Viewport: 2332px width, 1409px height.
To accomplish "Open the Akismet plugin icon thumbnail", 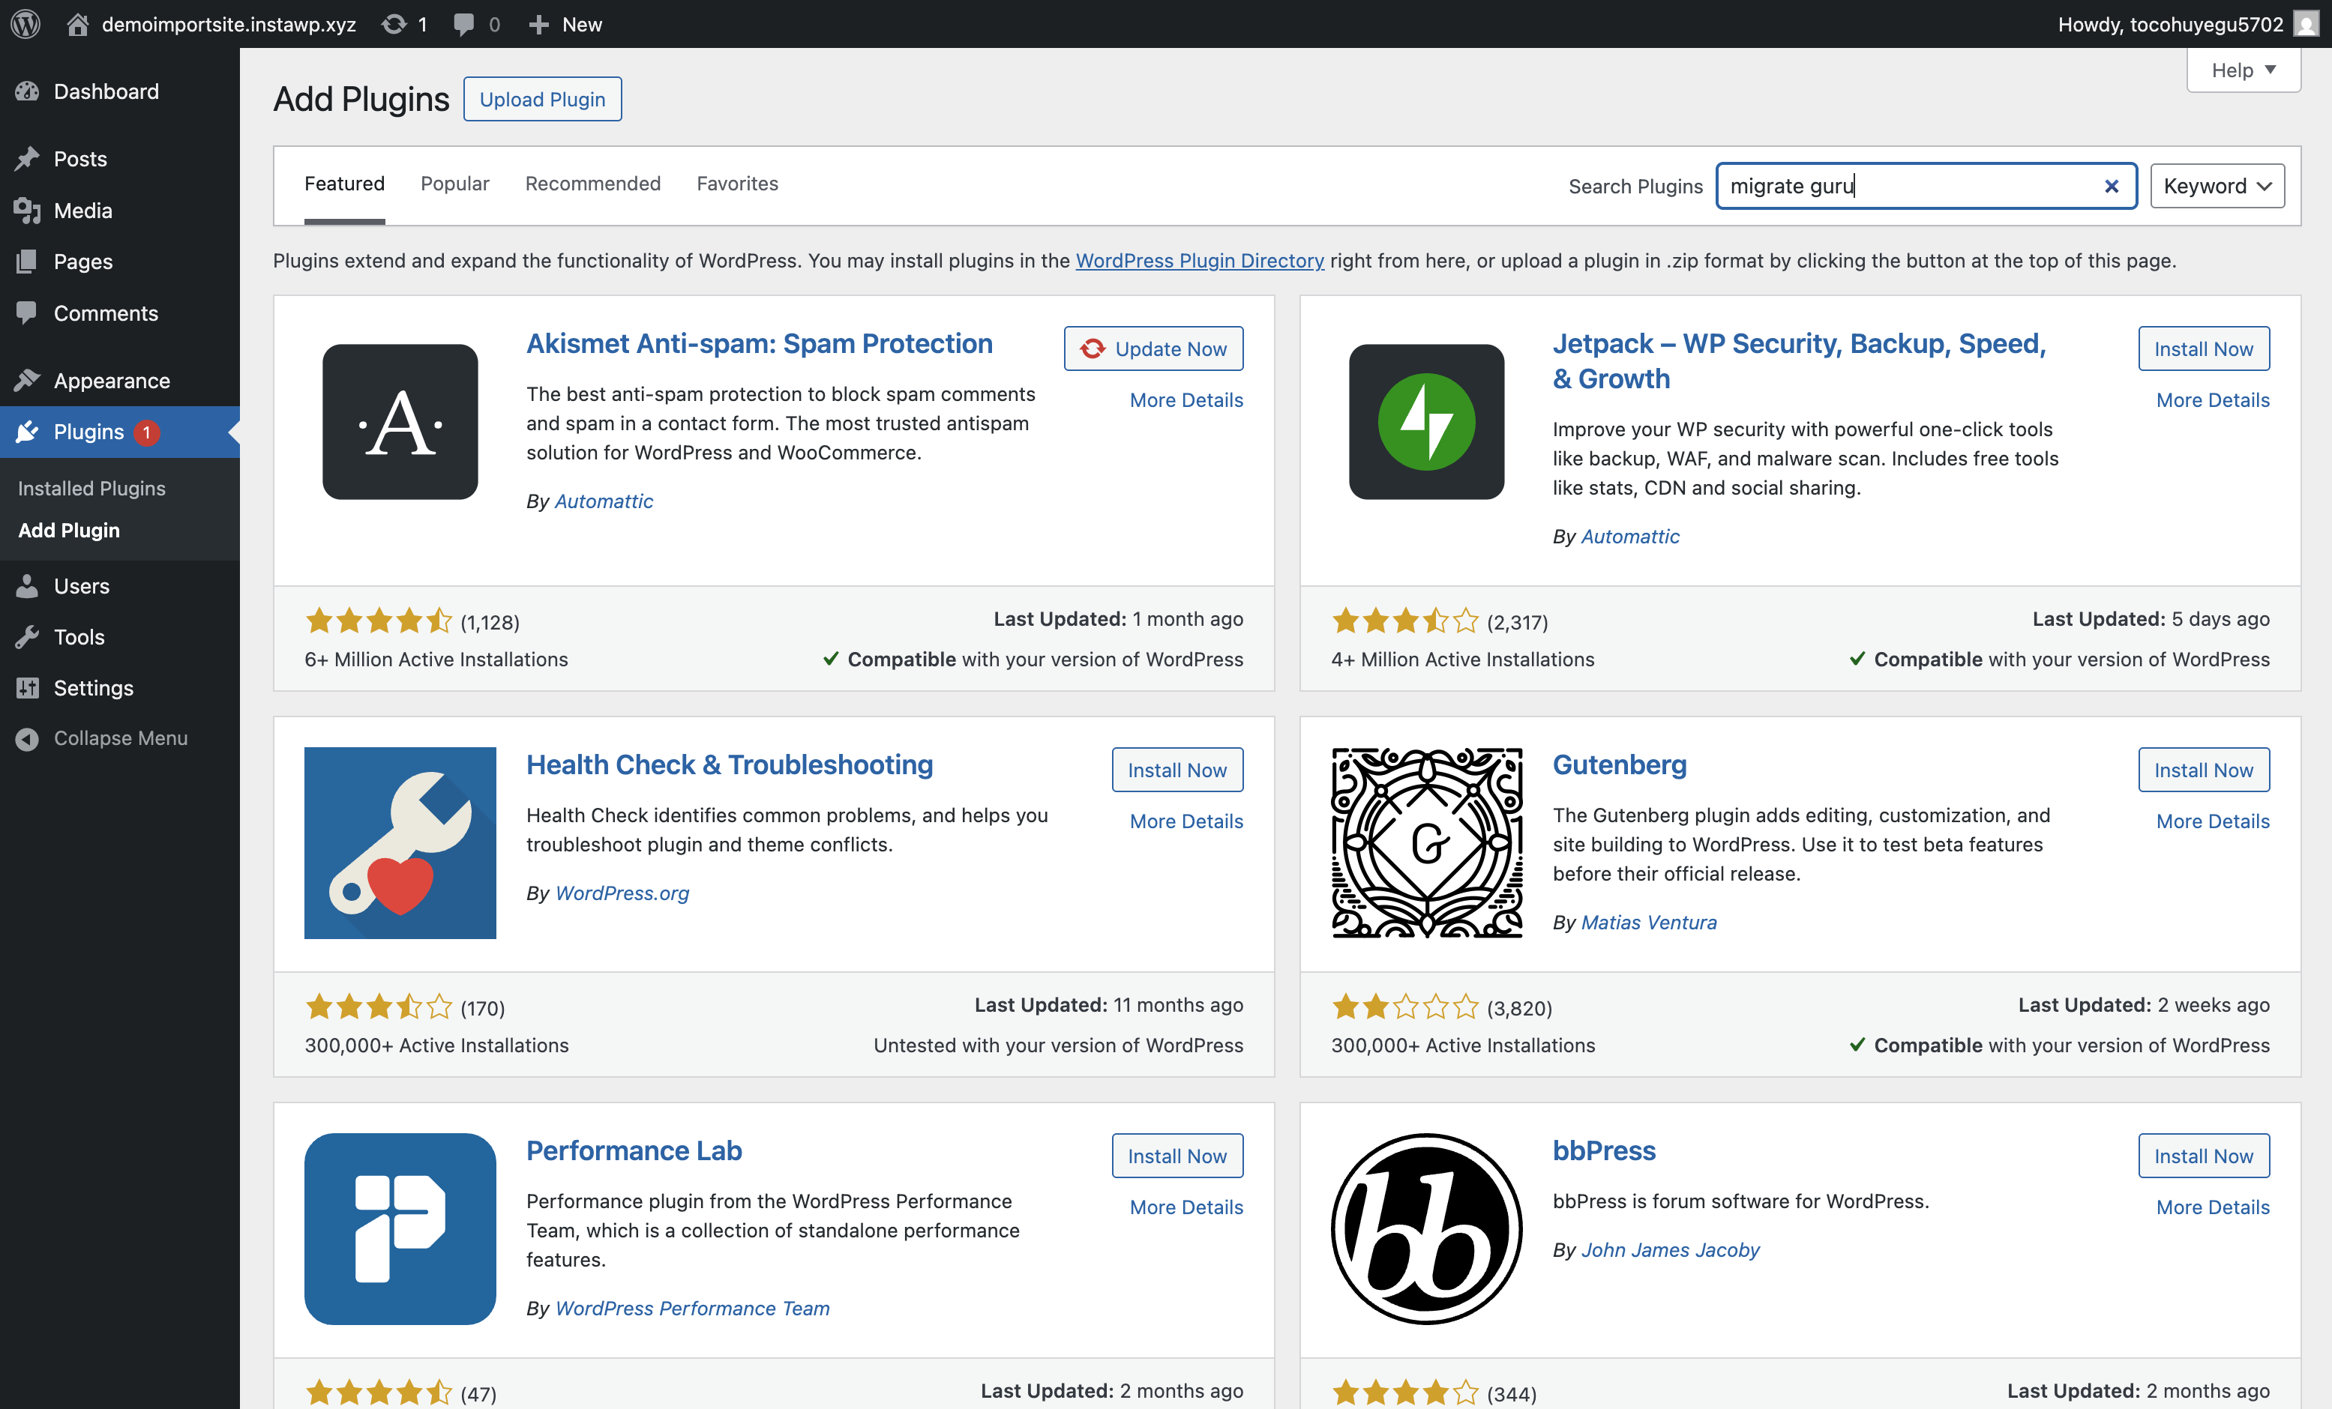I will (x=400, y=421).
